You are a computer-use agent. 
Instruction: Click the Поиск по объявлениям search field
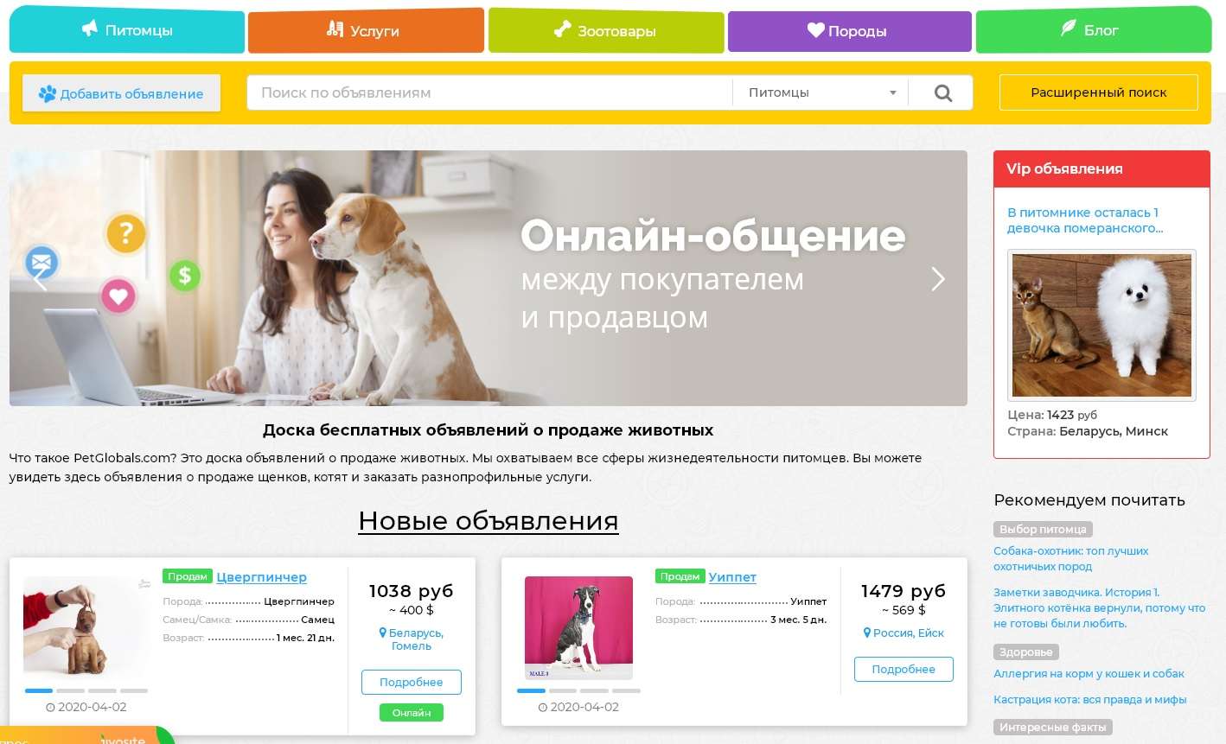click(489, 92)
